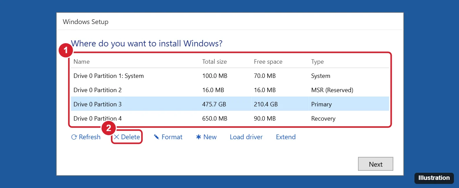Select Drive 0 Partition 1: System row
Image resolution: width=459 pixels, height=188 pixels.
click(x=230, y=76)
